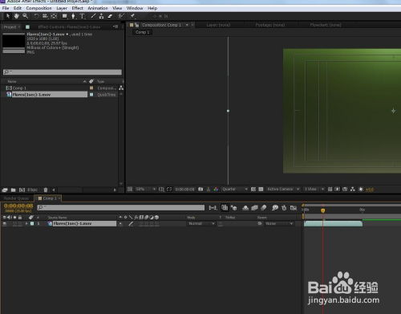This screenshot has height=314, width=401.
Task: Select the Pen tool
Action: point(73,16)
